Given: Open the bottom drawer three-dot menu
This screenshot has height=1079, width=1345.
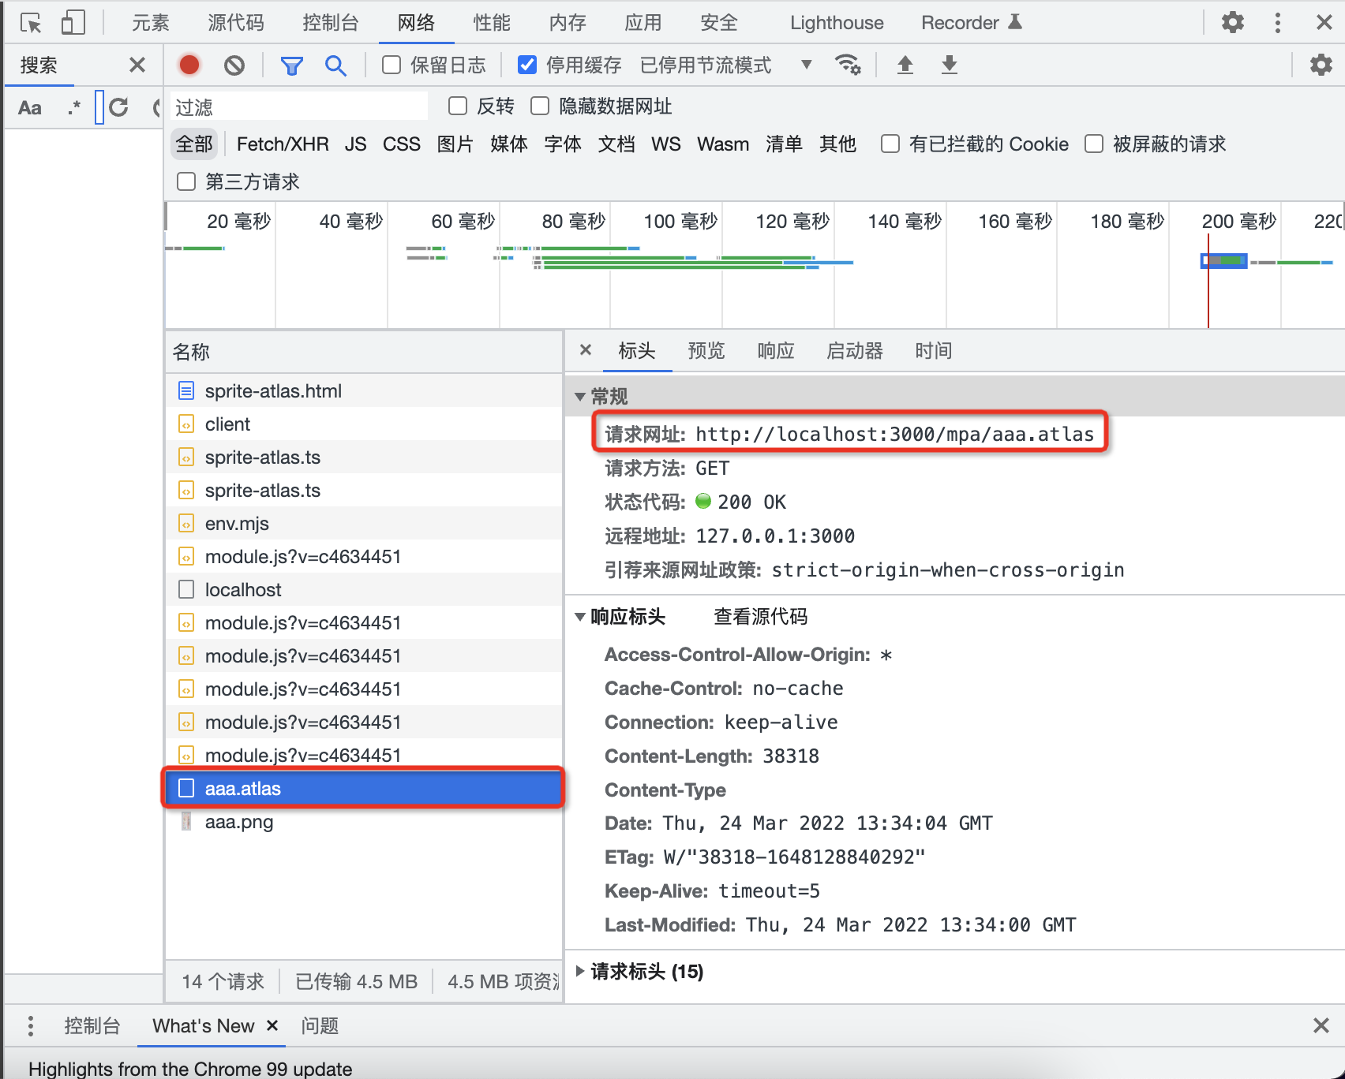Looking at the screenshot, I should click(x=30, y=1025).
